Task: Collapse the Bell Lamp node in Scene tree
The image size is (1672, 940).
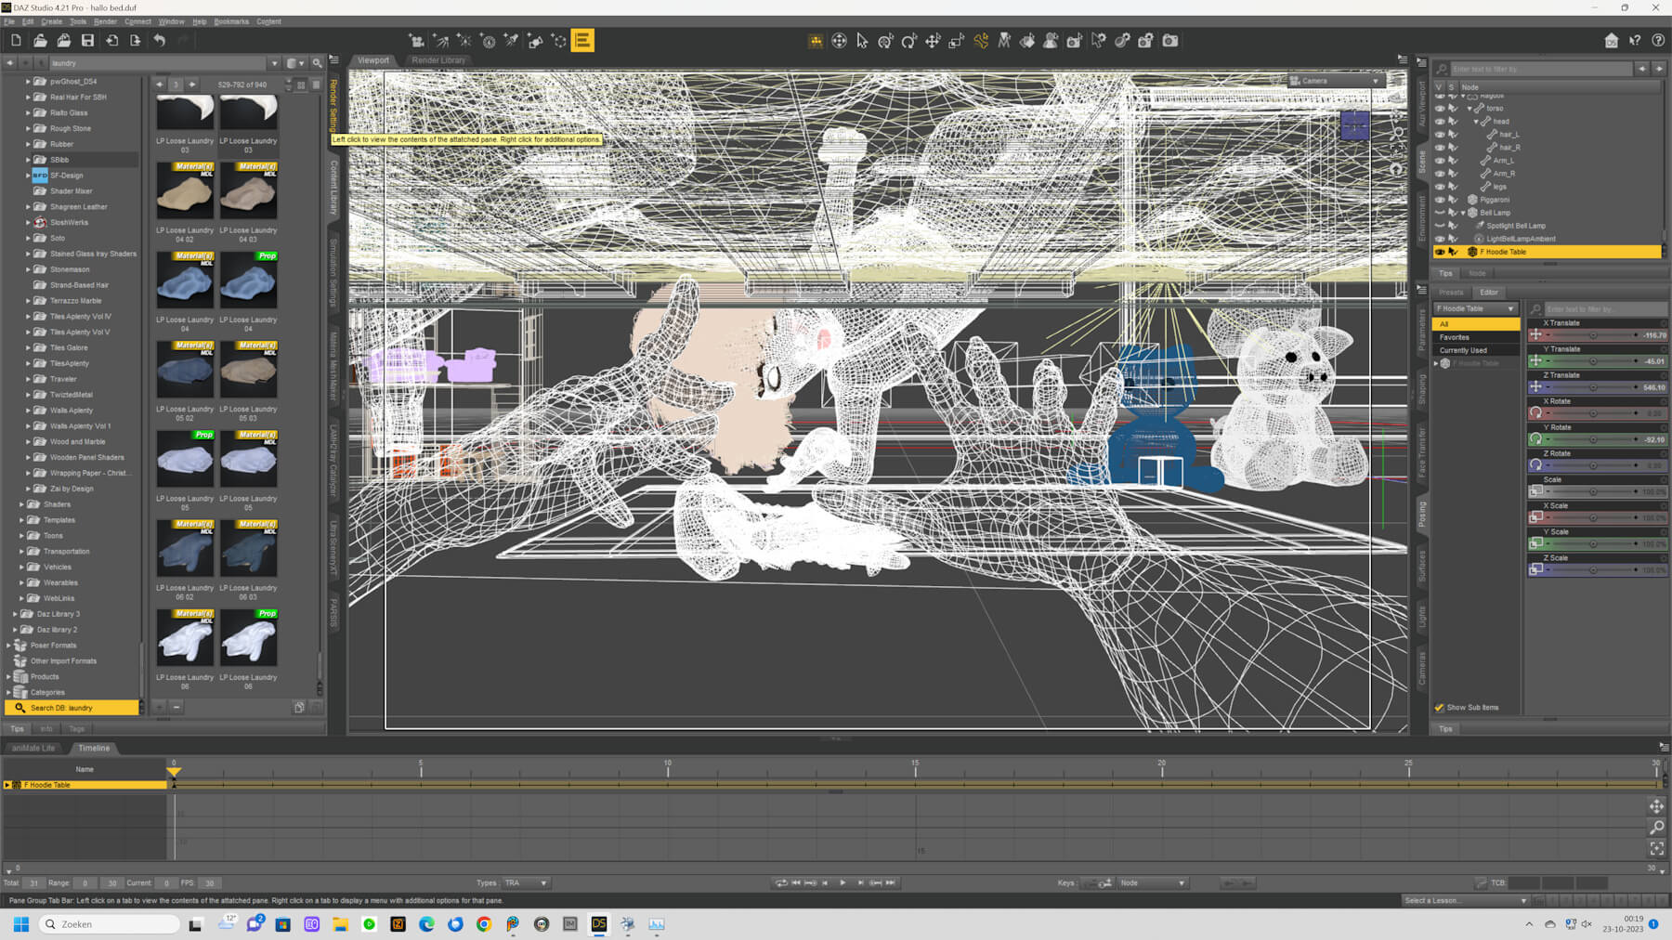Action: tap(1463, 213)
